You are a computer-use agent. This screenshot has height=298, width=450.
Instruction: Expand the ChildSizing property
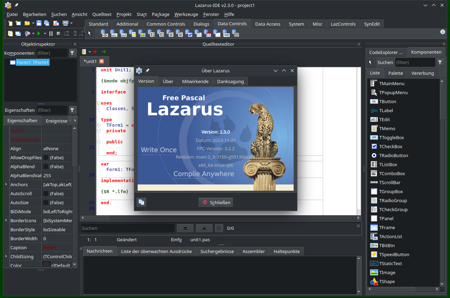(6, 256)
